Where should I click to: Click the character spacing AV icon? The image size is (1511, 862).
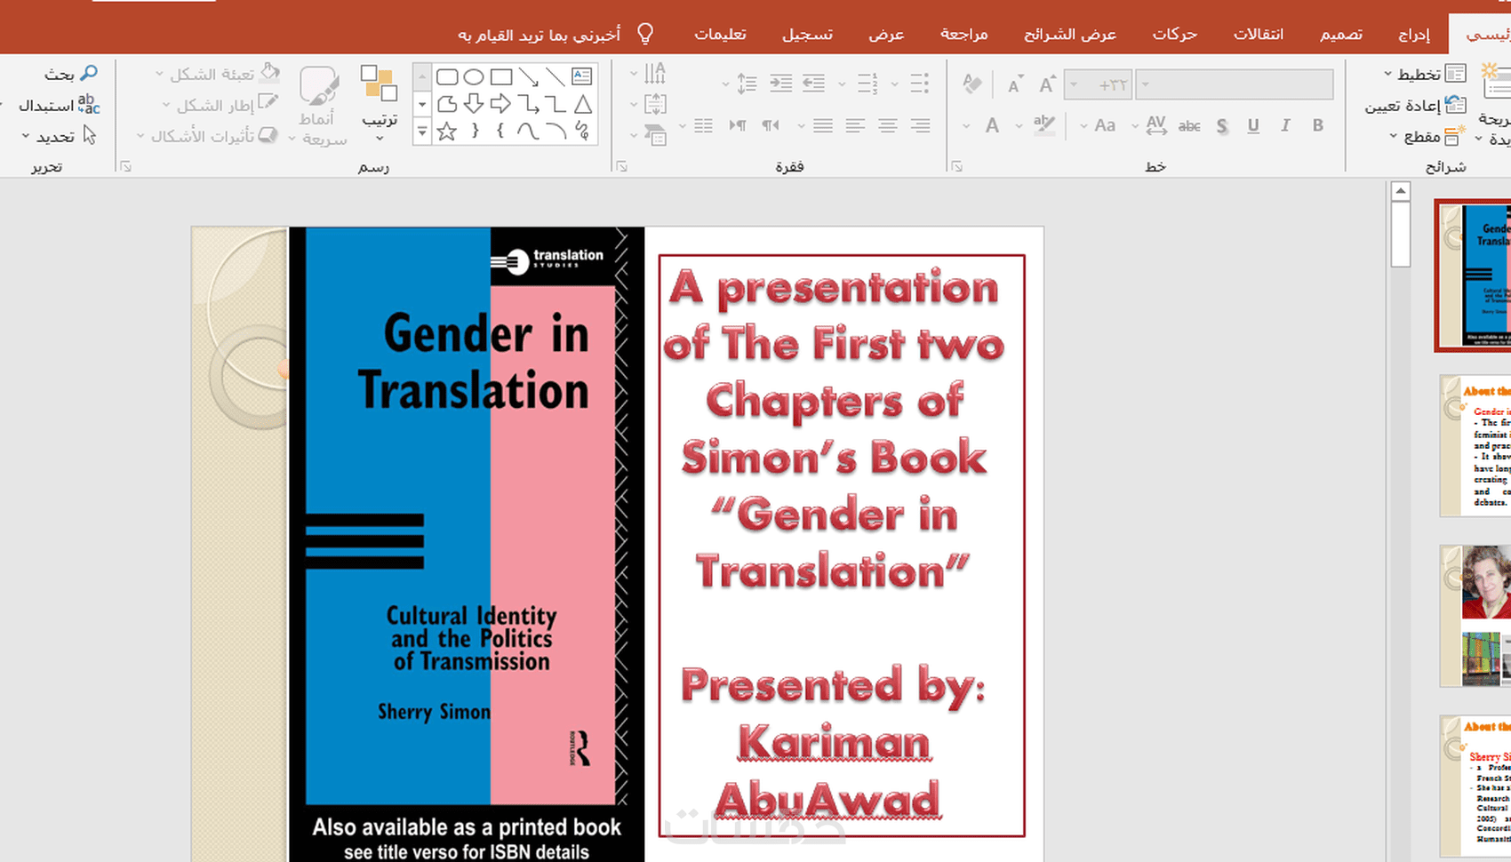(x=1156, y=125)
